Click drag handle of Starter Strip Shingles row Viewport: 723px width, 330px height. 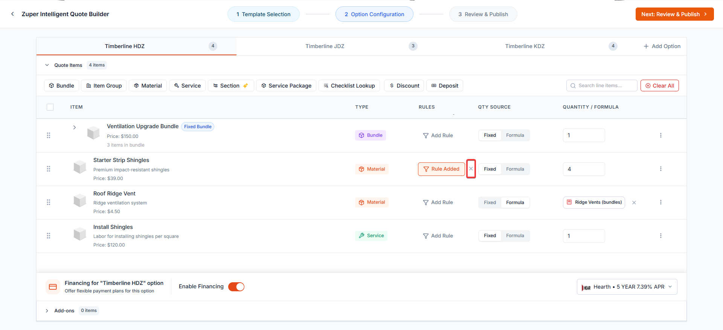coord(48,169)
